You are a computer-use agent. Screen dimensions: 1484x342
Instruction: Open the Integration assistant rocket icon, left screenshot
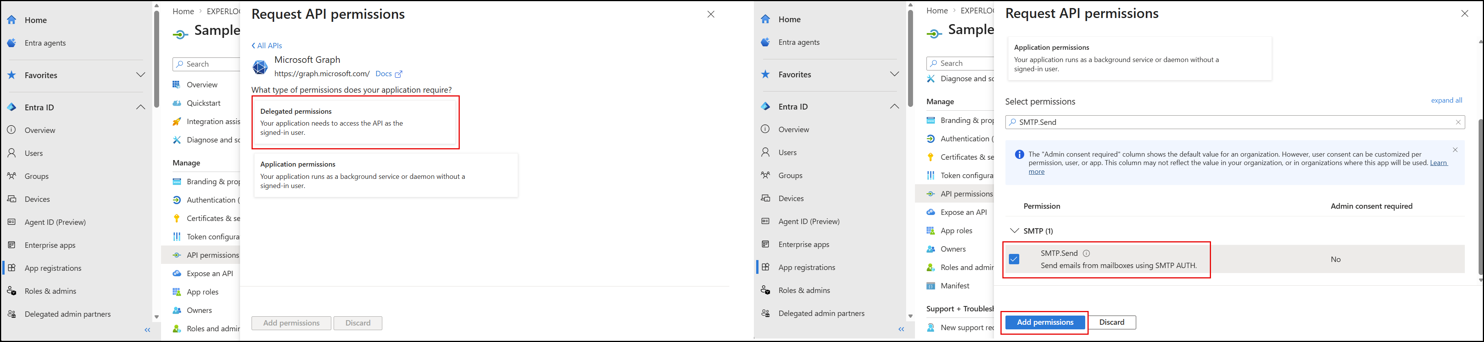177,121
